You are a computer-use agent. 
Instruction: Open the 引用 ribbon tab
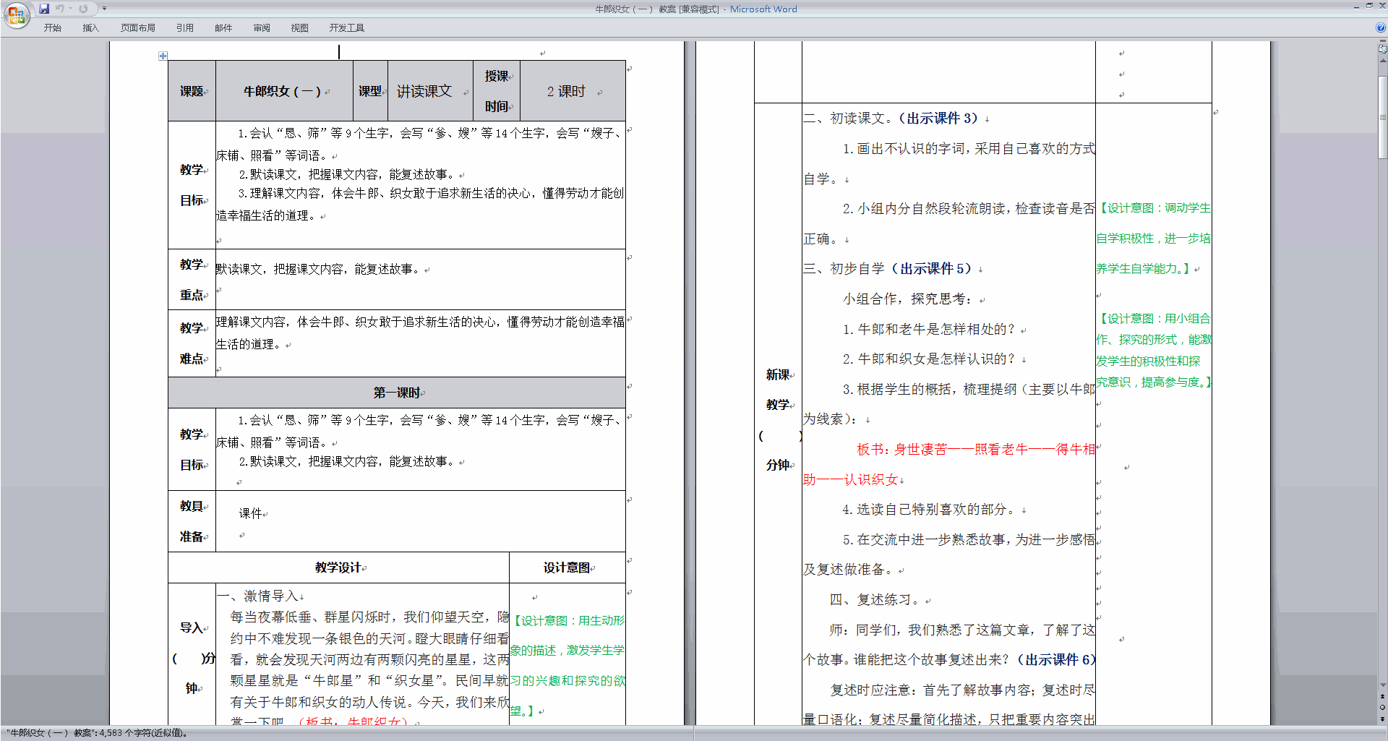pyautogui.click(x=185, y=28)
